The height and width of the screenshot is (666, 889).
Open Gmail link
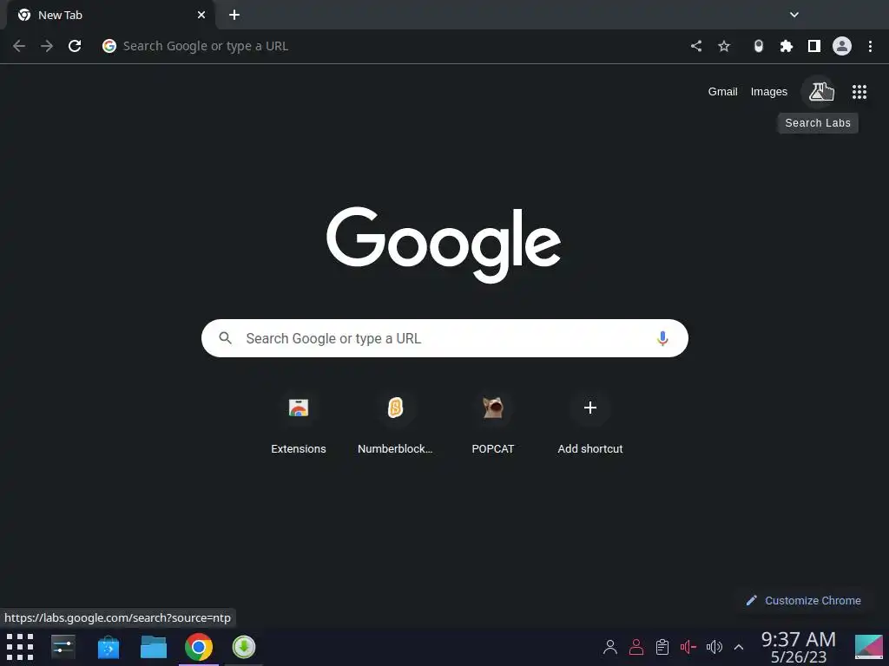tap(722, 92)
